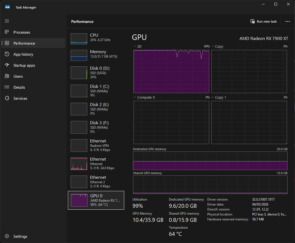The height and width of the screenshot is (243, 295).
Task: Open the App history page
Action: tap(33, 54)
